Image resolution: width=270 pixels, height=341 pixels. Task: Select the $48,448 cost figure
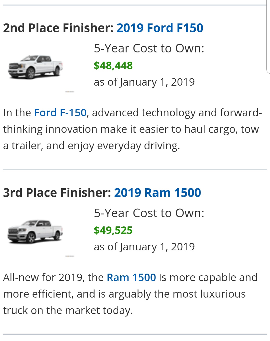tap(113, 66)
